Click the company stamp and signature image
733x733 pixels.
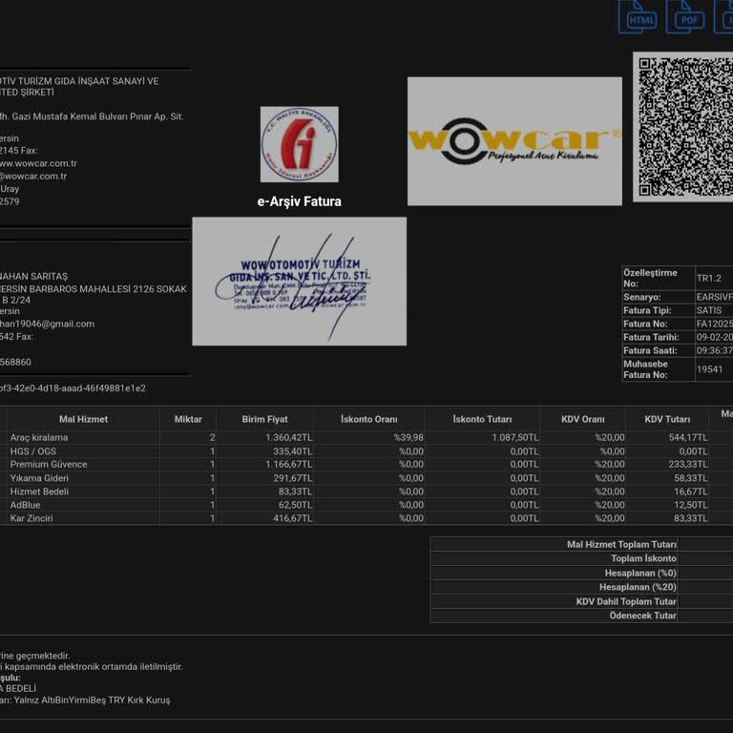click(x=299, y=281)
